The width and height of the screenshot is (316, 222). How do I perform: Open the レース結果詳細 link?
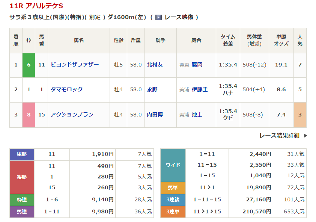pos(279,136)
